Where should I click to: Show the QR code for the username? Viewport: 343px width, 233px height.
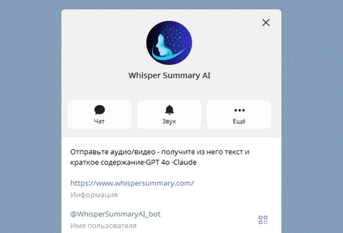(263, 220)
